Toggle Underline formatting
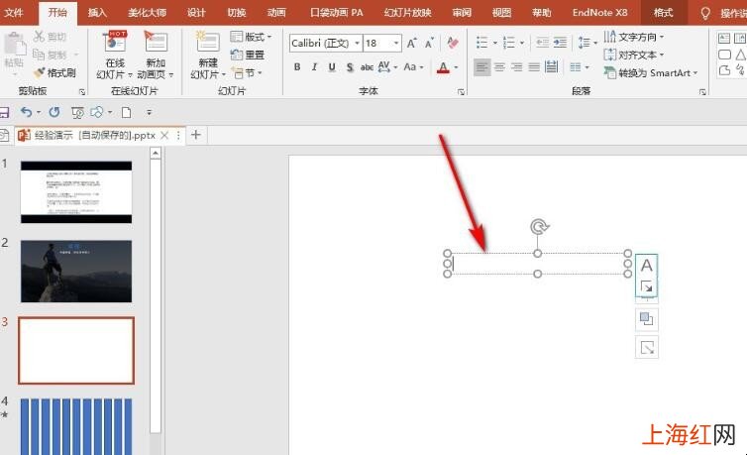Screen dimensions: 747x455 (x=332, y=67)
